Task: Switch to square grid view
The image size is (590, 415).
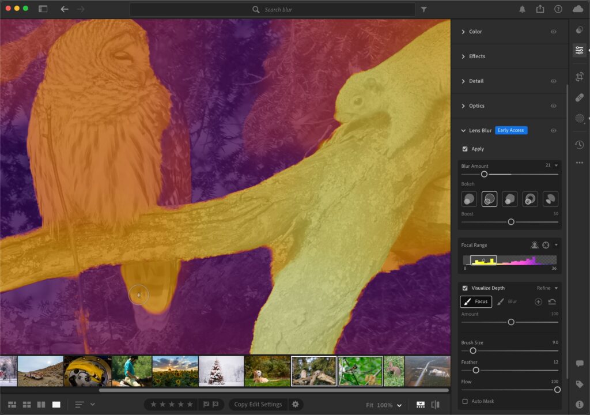Action: [x=27, y=405]
